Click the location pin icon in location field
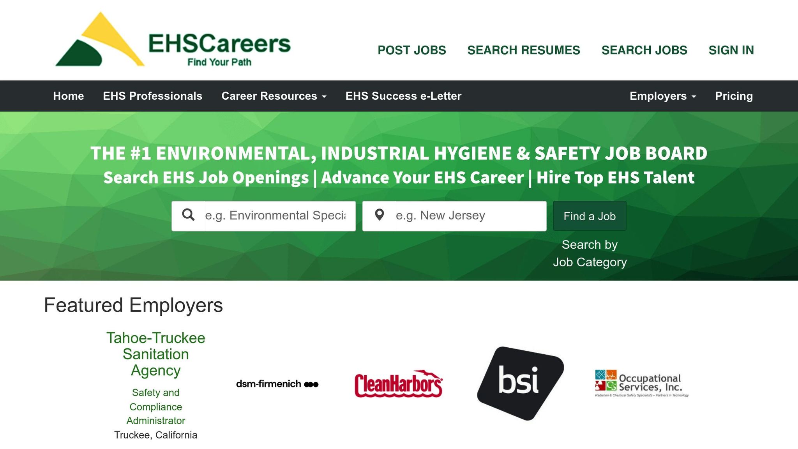The height and width of the screenshot is (449, 798). [x=379, y=215]
